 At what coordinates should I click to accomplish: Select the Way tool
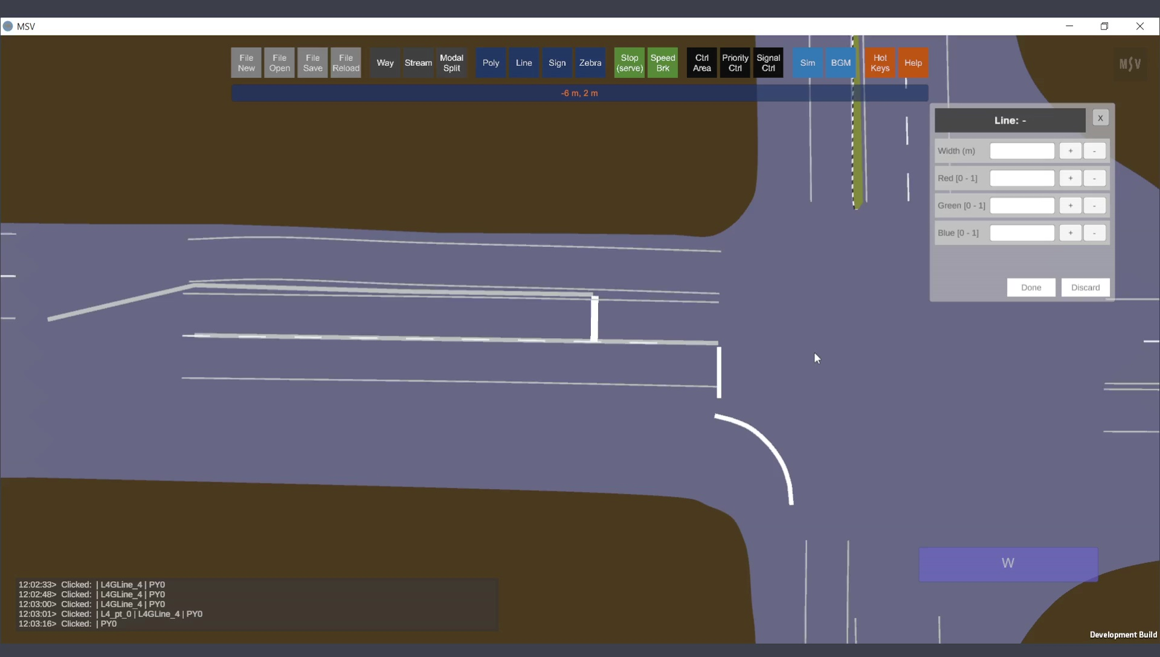(x=385, y=63)
